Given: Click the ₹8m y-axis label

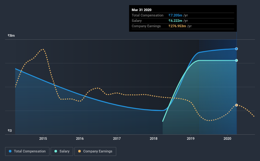Looking at the screenshot, I should click(x=11, y=35).
